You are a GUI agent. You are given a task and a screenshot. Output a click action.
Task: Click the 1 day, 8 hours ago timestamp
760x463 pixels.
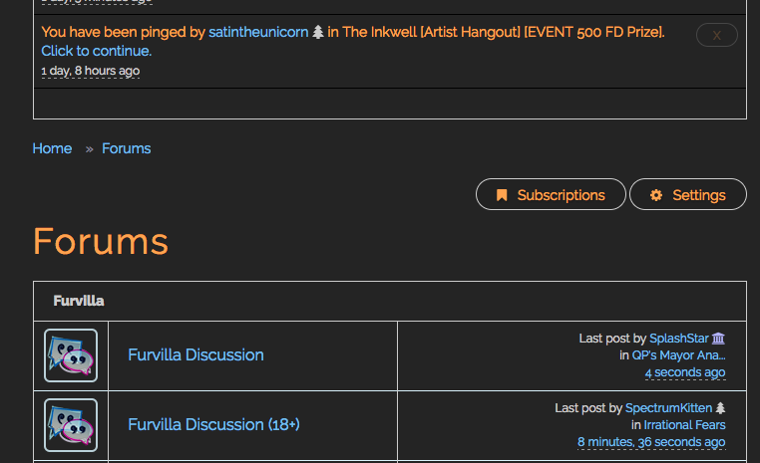pyautogui.click(x=91, y=71)
